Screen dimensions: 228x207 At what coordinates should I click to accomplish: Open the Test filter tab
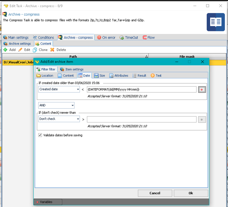(x=156, y=76)
